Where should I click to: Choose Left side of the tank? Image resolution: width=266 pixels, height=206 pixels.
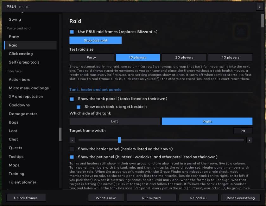tap(115, 121)
